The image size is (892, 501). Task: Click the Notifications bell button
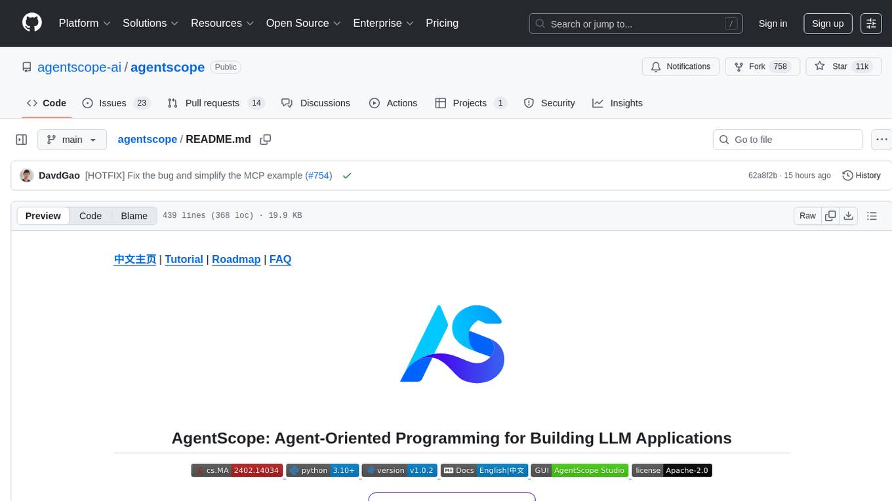(681, 67)
